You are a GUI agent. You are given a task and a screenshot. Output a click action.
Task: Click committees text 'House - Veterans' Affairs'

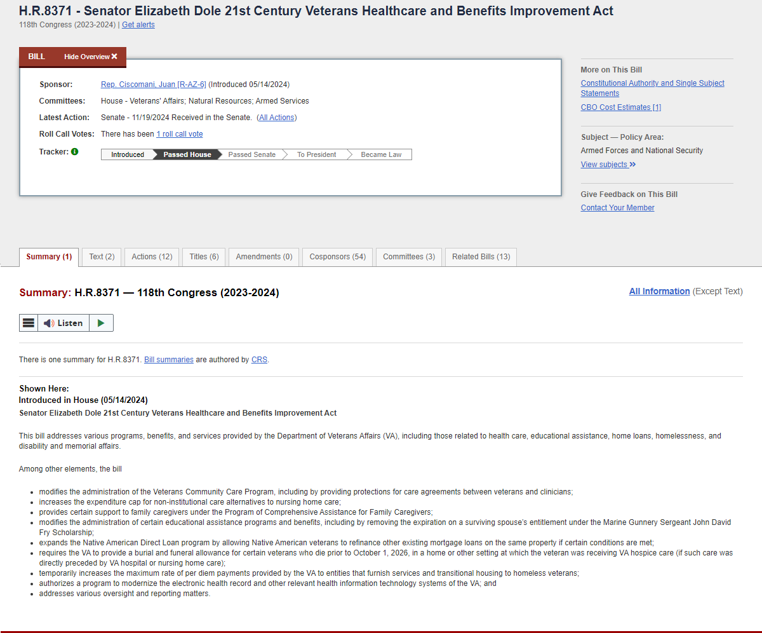[x=143, y=101]
